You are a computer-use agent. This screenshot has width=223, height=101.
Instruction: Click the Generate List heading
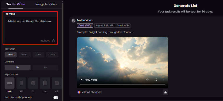[x=185, y=6]
